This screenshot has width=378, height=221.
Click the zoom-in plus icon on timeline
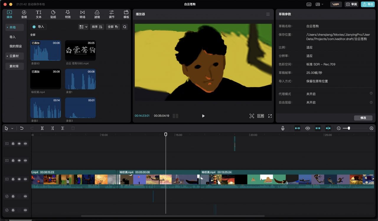371,128
